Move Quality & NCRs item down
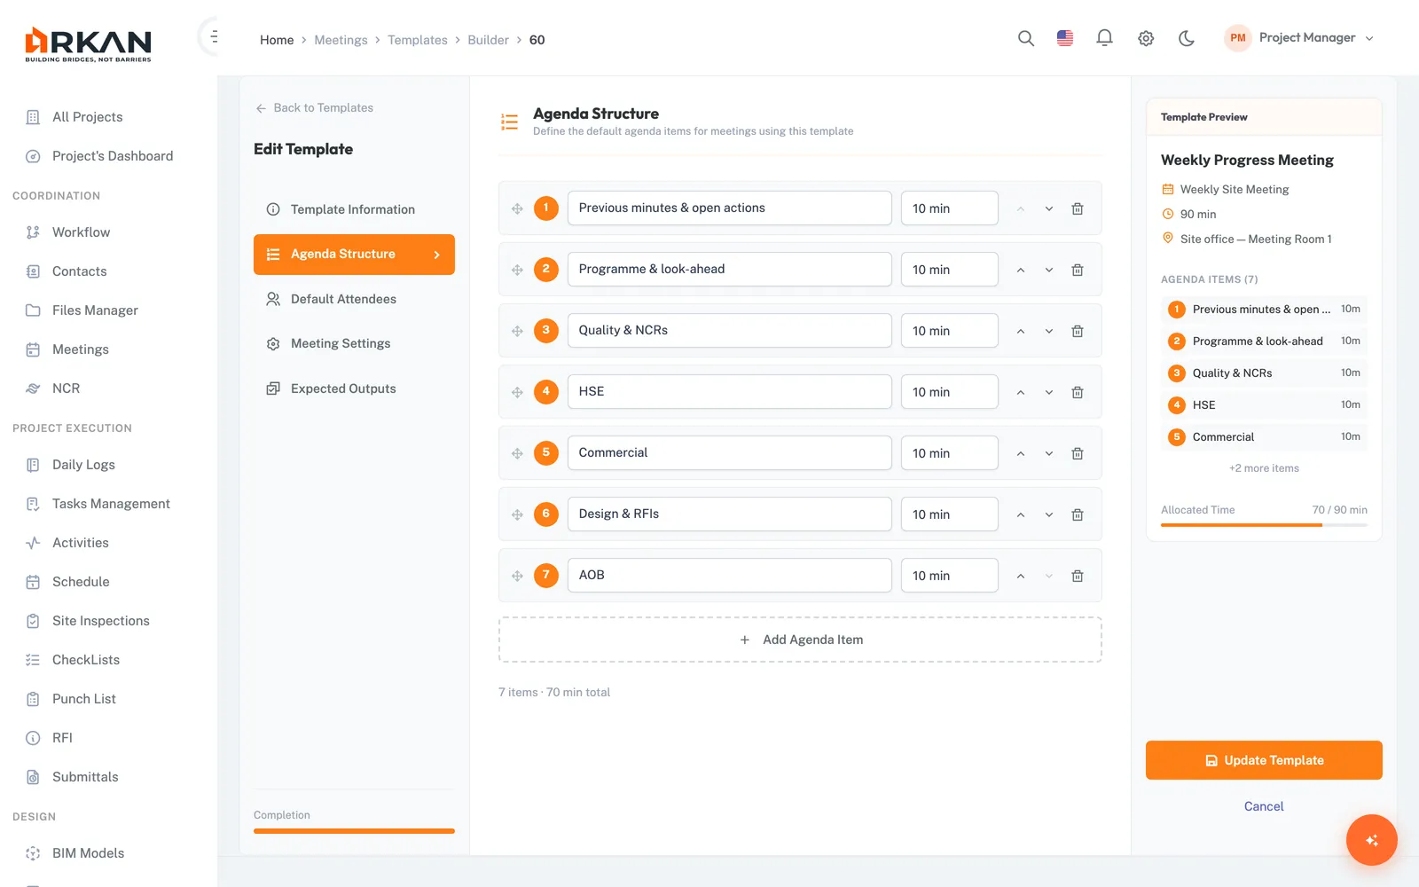1419x887 pixels. 1049,331
